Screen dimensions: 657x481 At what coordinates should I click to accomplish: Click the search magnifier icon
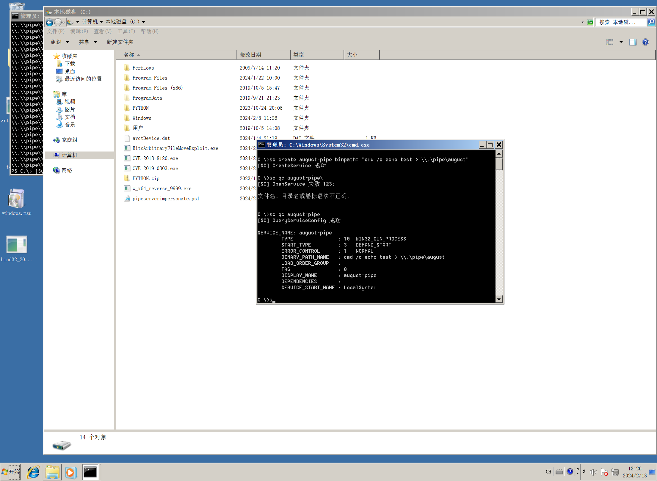(x=651, y=22)
